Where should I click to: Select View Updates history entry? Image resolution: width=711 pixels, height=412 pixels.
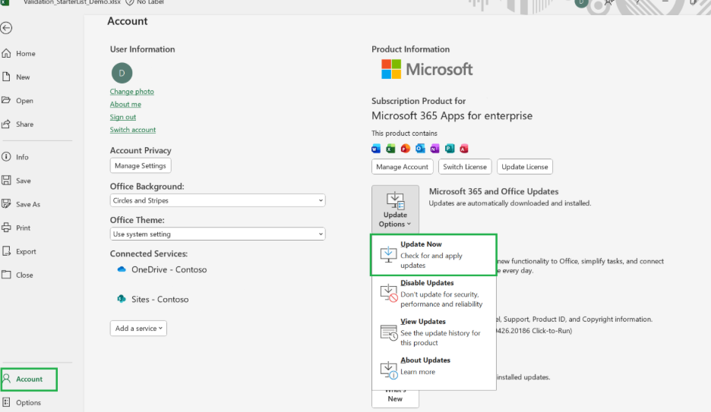[434, 332]
